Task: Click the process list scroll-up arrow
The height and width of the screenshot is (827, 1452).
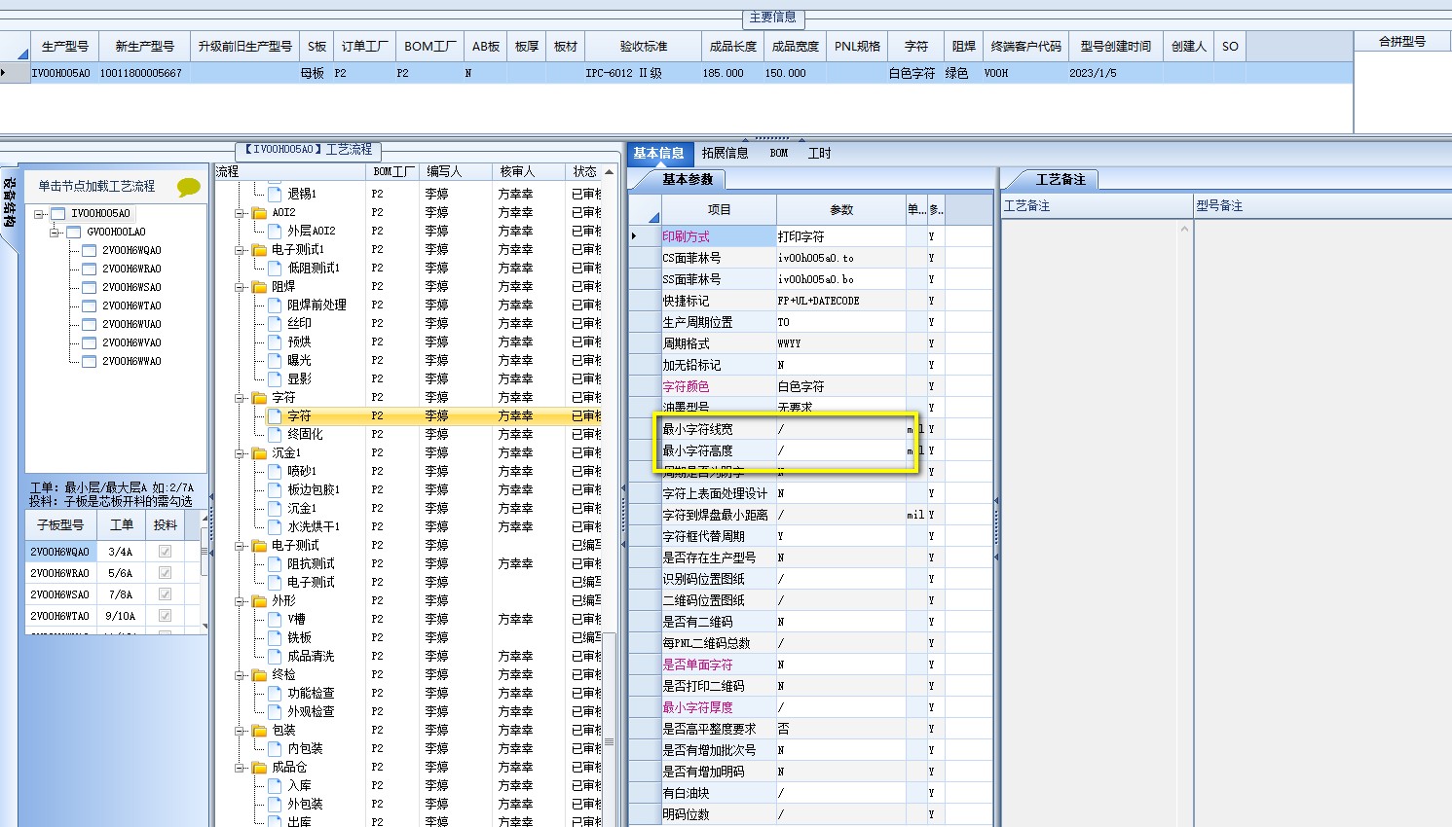Action: [x=609, y=172]
